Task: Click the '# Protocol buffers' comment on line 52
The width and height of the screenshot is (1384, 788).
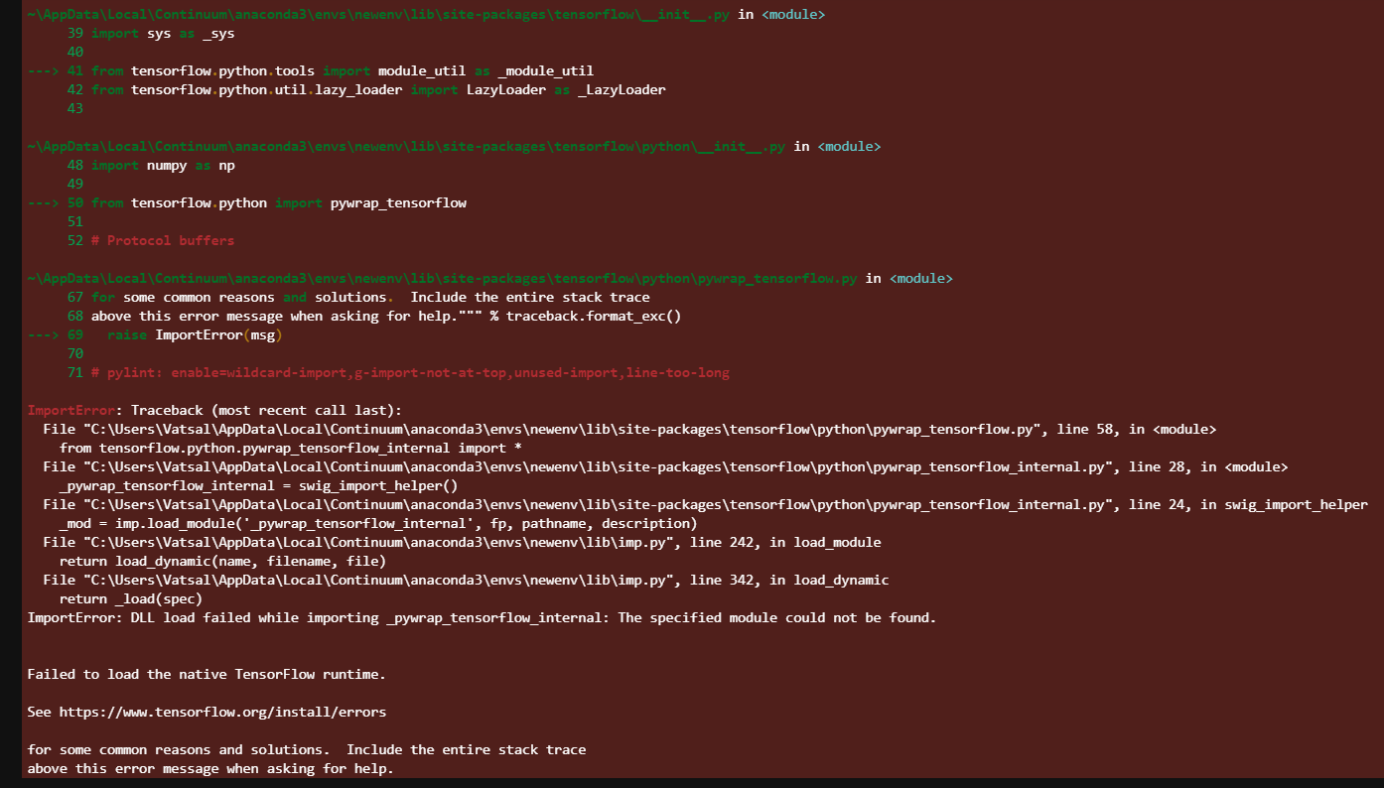Action: [x=163, y=241]
